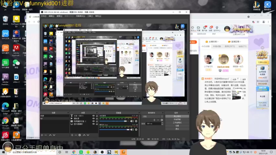Decrease transition duration with down arrow
Viewport: 276px width, 155px height.
pos(162,124)
